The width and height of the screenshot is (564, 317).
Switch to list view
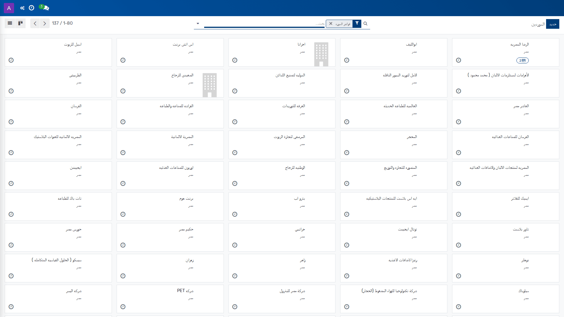tap(10, 23)
